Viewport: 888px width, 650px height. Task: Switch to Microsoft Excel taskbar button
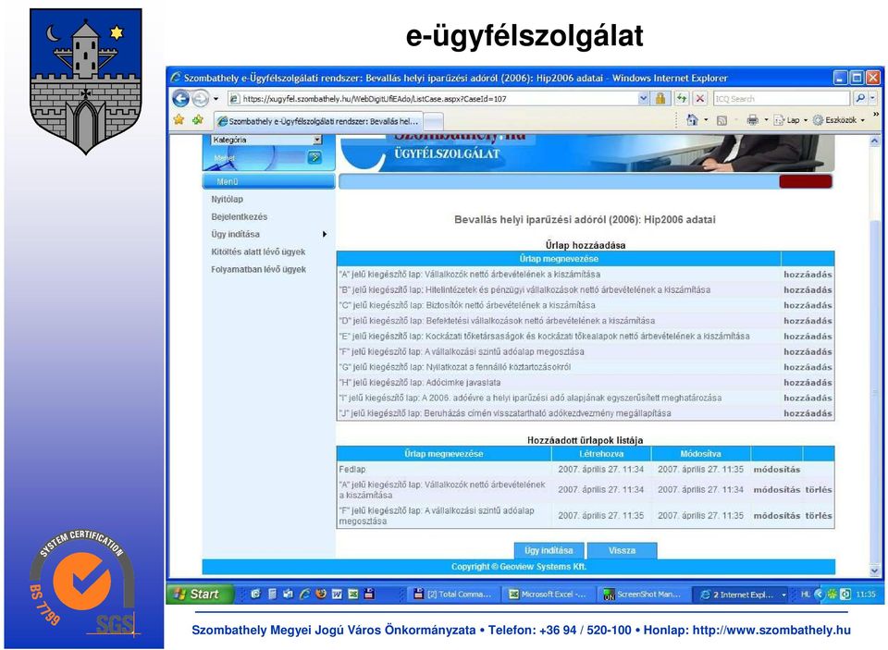tap(549, 595)
